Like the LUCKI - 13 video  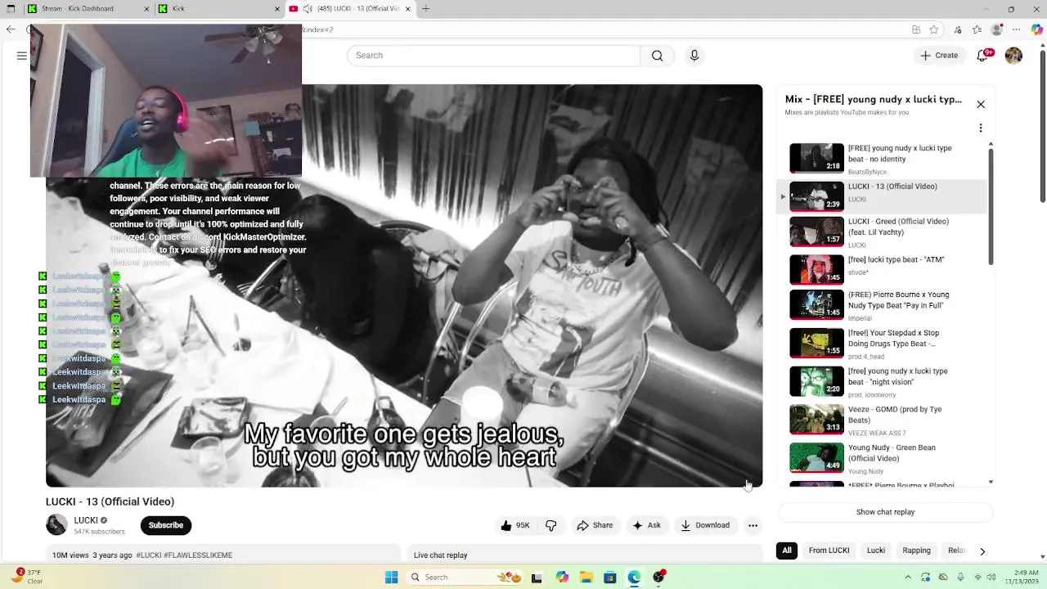tap(515, 525)
